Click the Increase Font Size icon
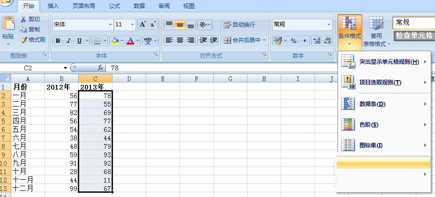The height and width of the screenshot is (197, 435). pos(143,24)
